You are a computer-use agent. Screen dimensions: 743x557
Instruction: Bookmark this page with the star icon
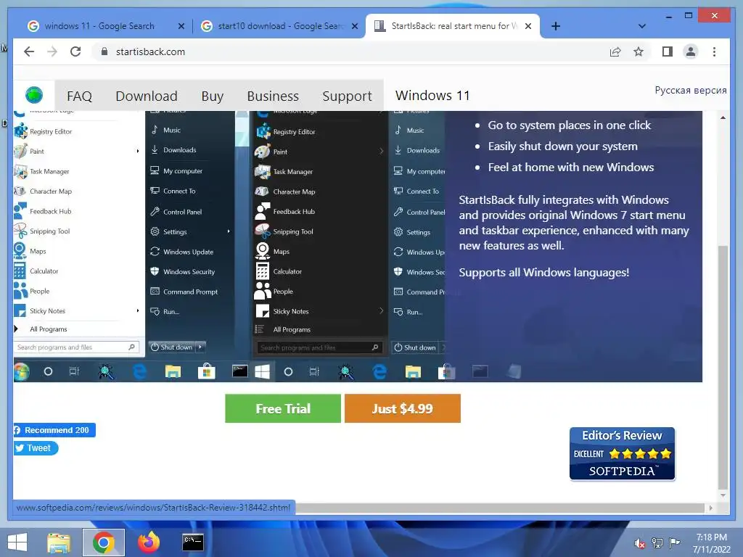[639, 51]
